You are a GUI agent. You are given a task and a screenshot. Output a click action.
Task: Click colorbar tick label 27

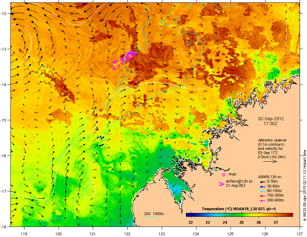[276, 222]
